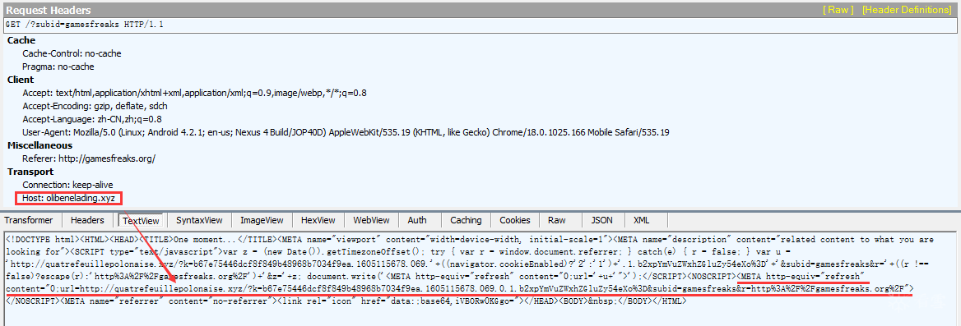
Task: Switch to the Transformer tab
Action: [30, 220]
